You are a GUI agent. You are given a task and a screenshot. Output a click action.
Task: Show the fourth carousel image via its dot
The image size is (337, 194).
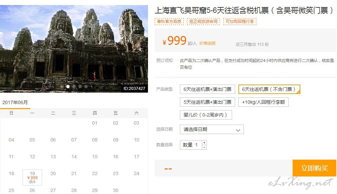pos(80,87)
